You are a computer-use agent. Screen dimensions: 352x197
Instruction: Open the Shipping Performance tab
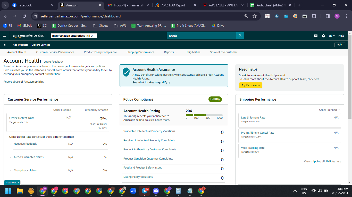coord(140,52)
